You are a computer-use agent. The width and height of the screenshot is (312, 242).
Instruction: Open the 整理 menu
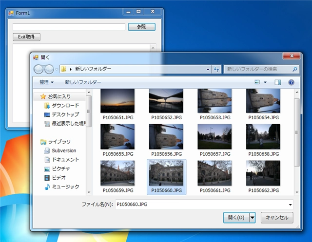click(x=46, y=82)
